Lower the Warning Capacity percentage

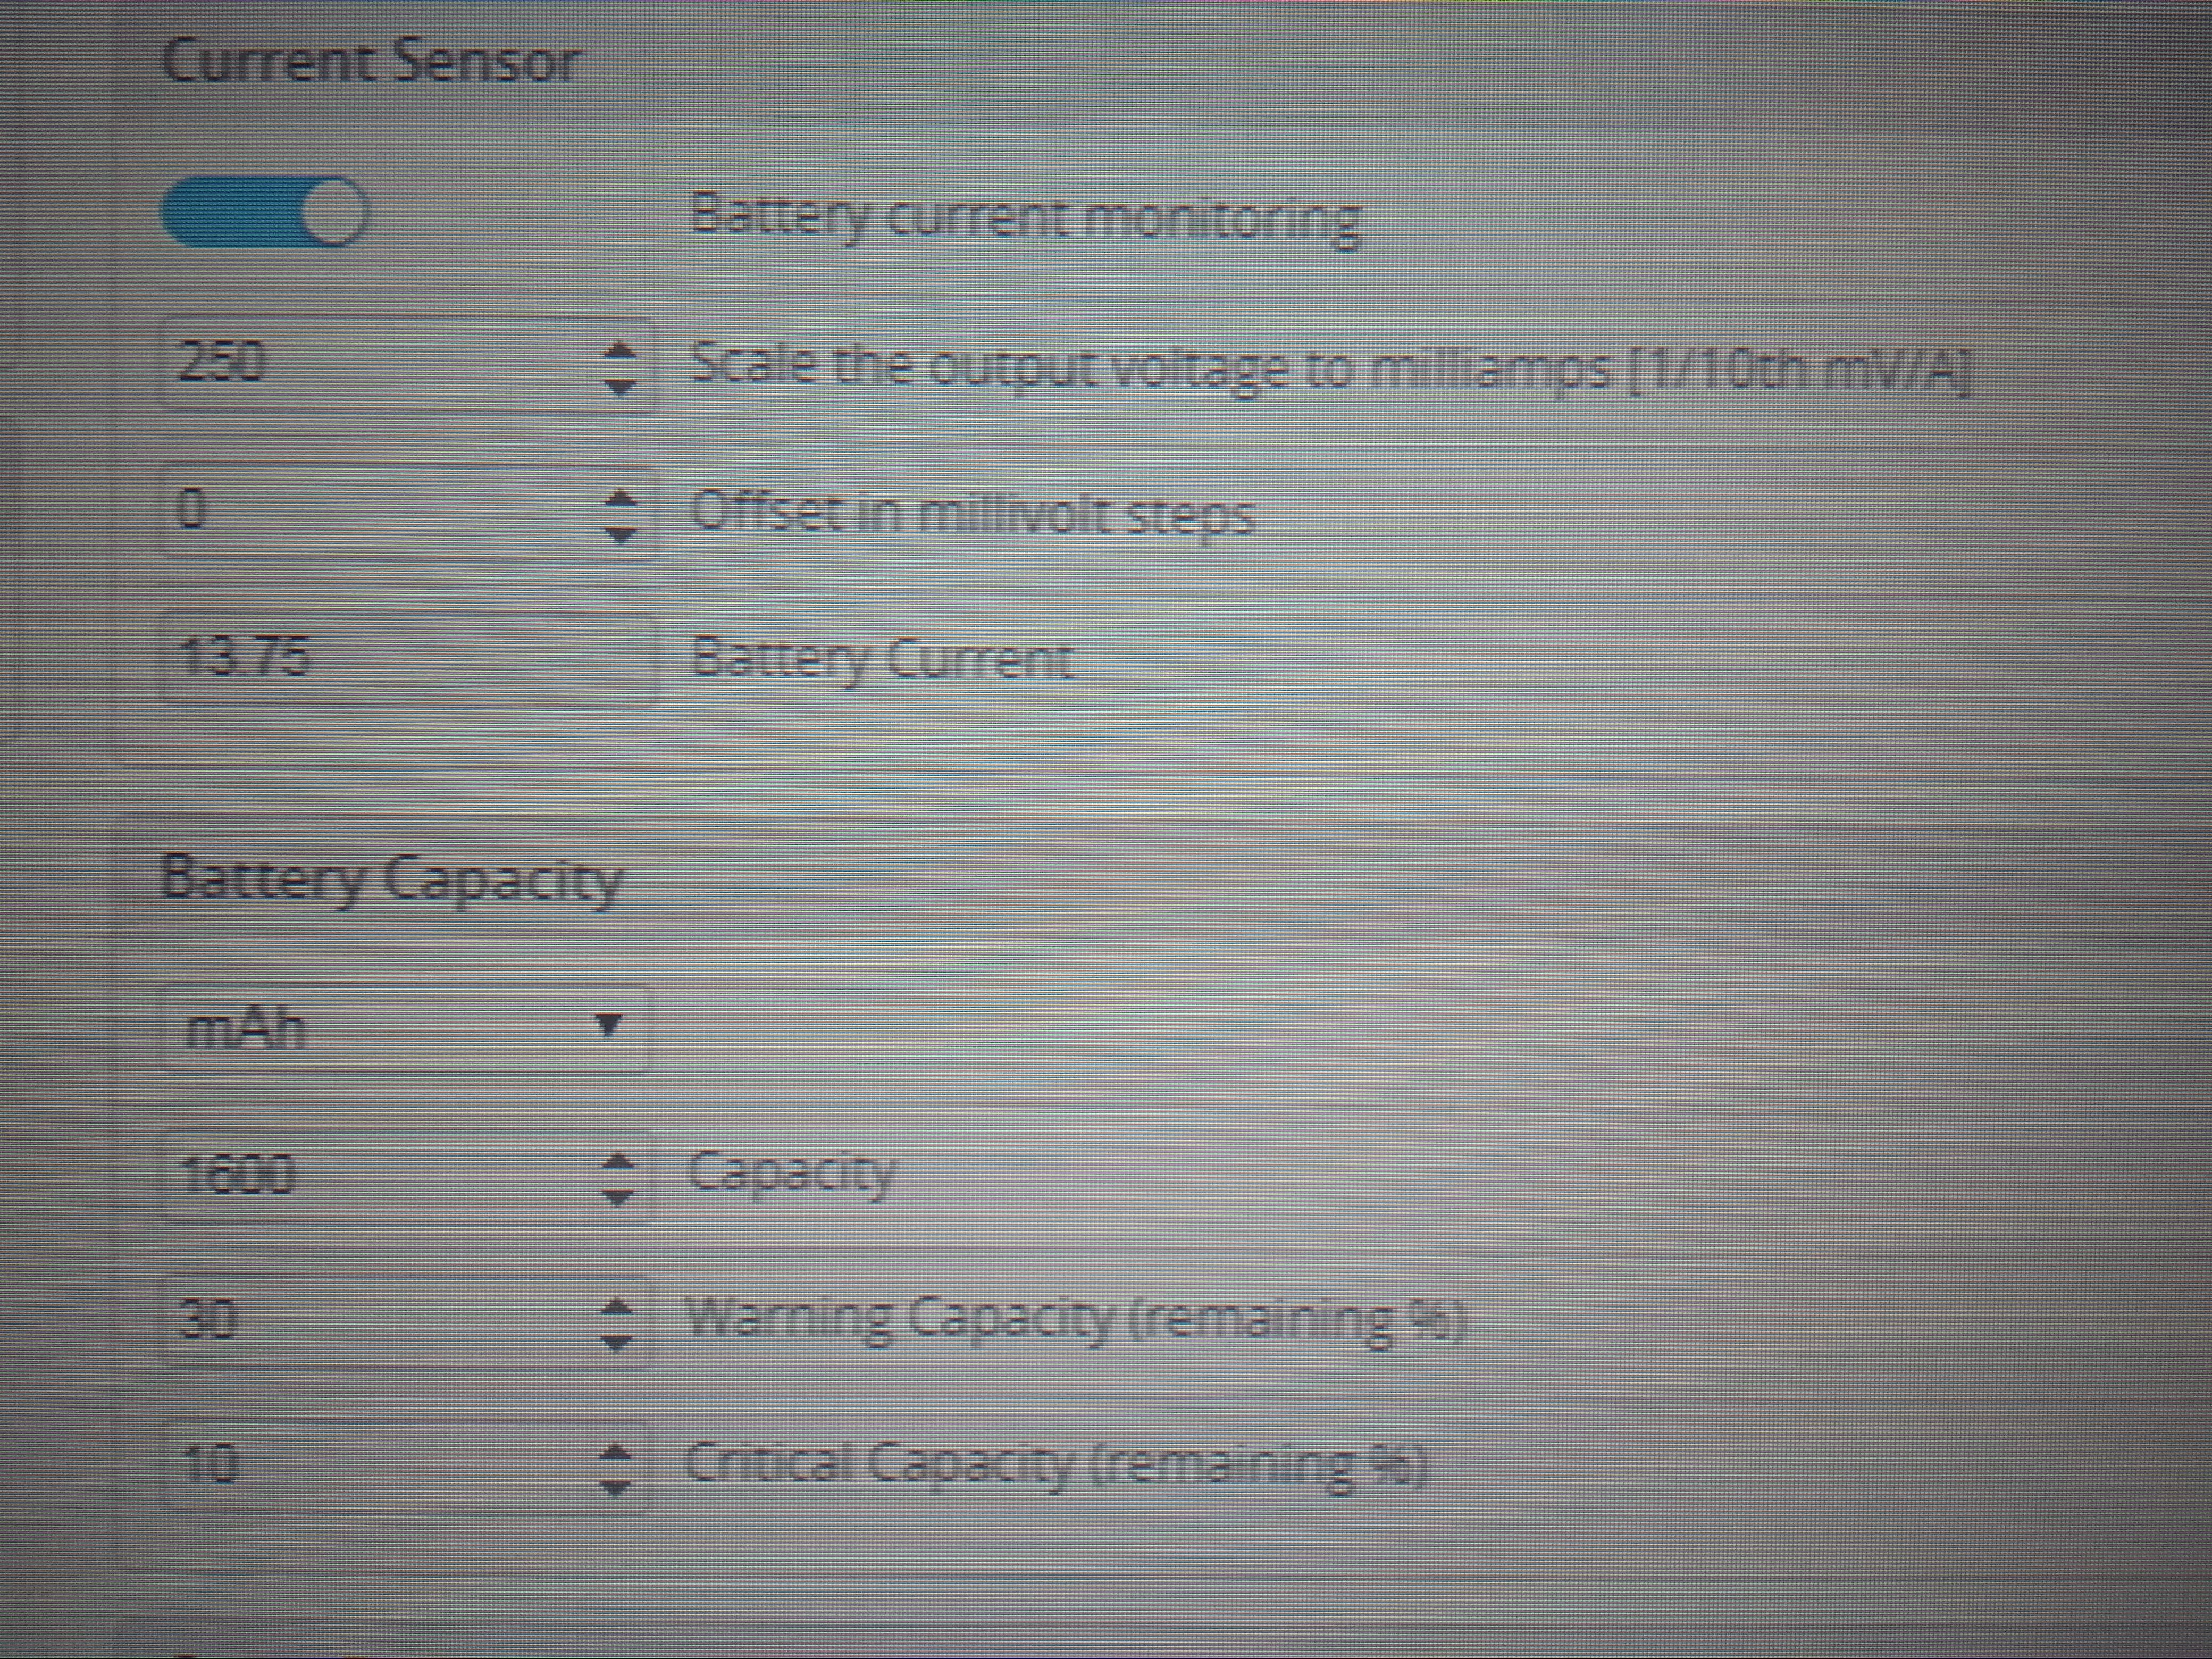point(615,1342)
